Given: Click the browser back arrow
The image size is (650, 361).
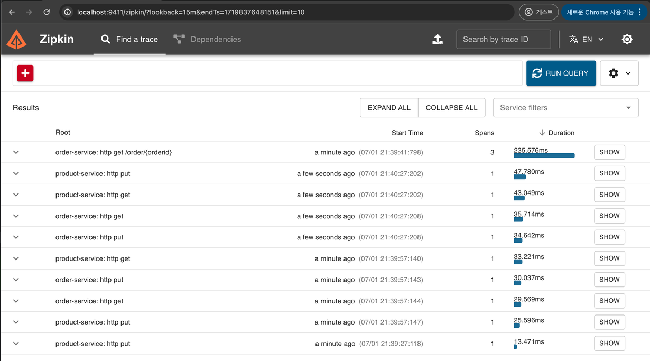Looking at the screenshot, I should tap(12, 12).
